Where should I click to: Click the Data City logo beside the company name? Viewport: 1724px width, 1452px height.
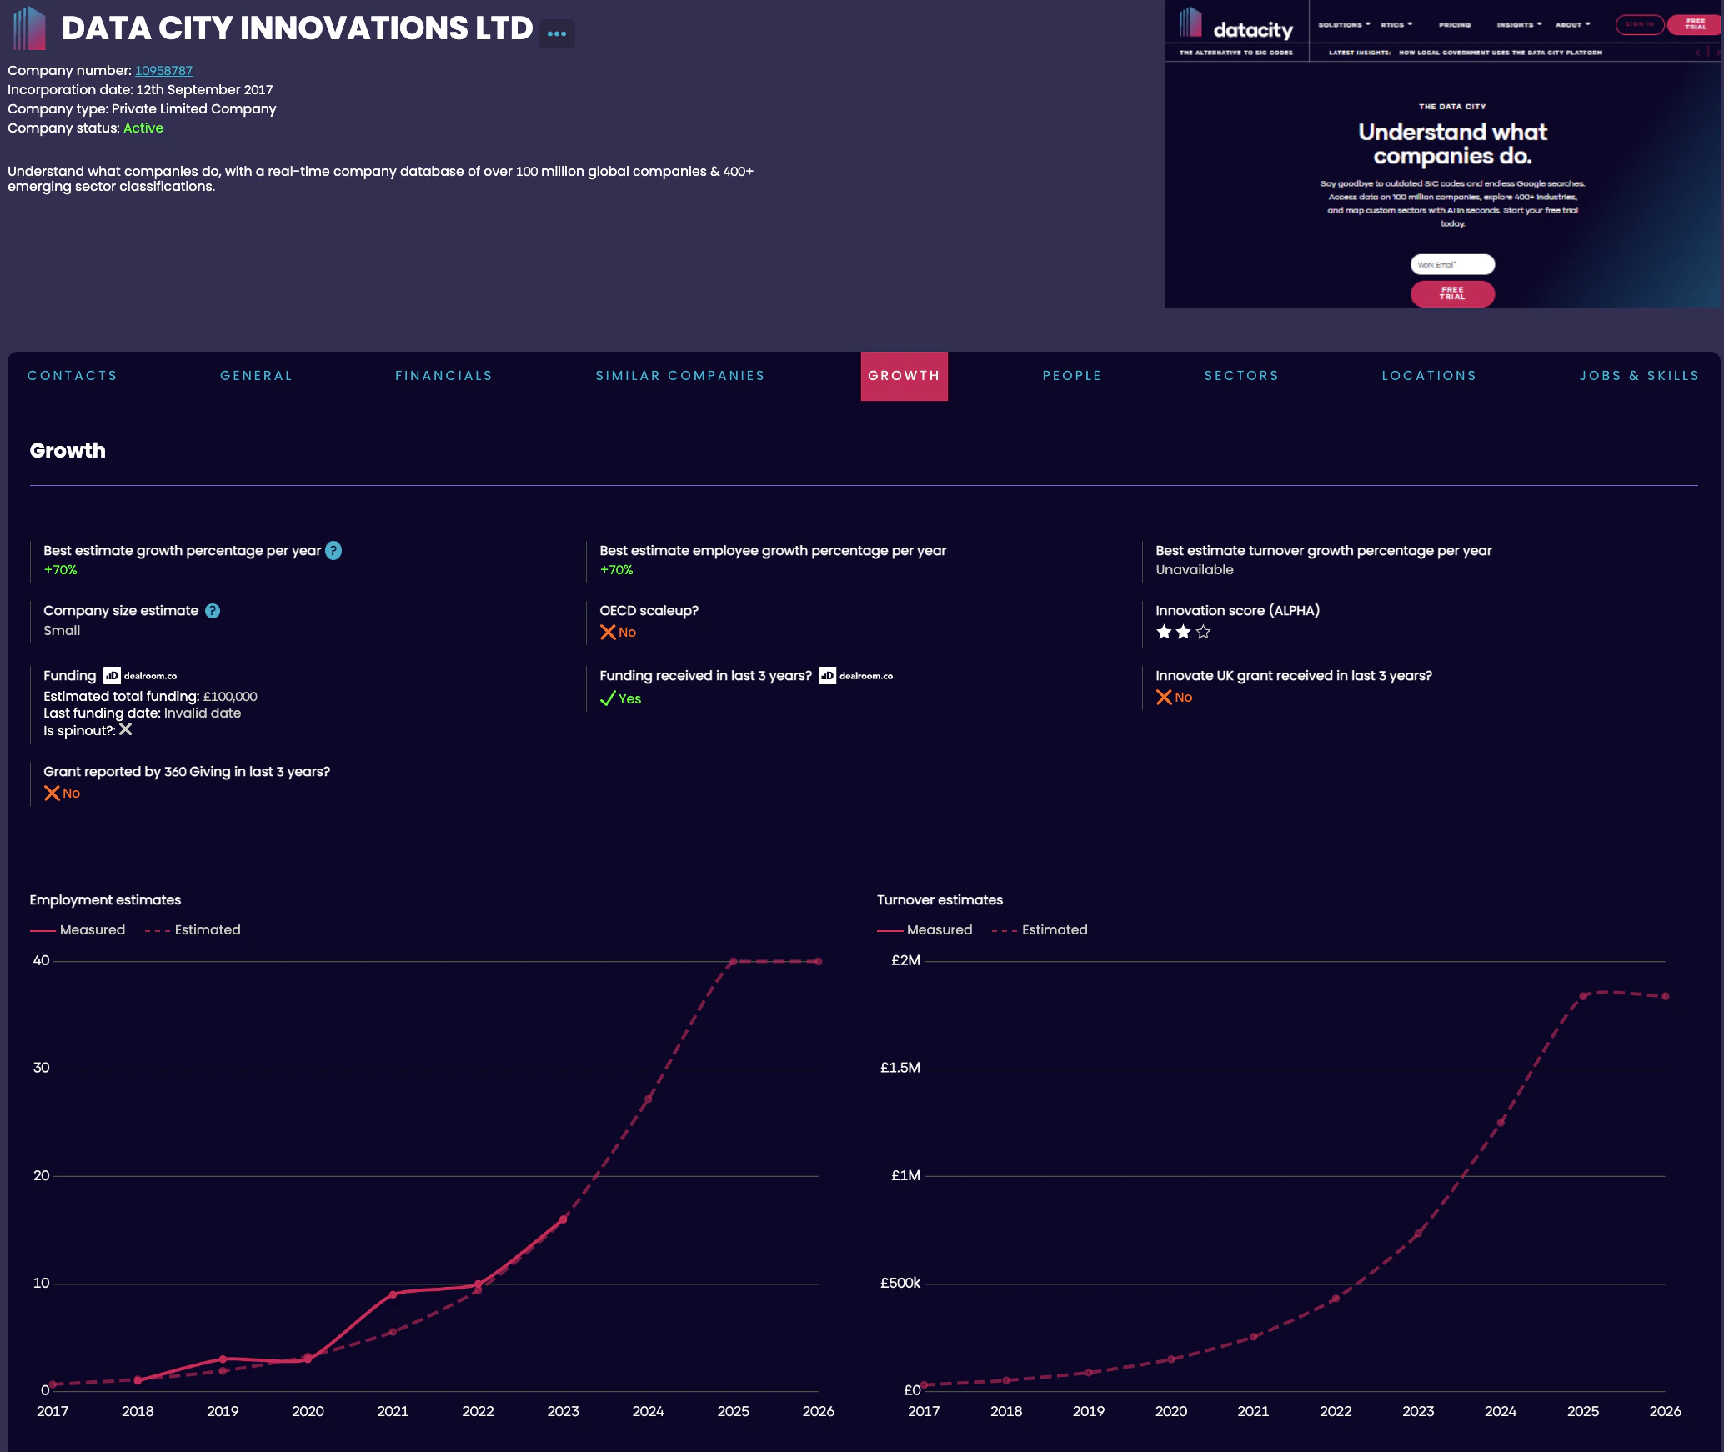click(x=29, y=28)
